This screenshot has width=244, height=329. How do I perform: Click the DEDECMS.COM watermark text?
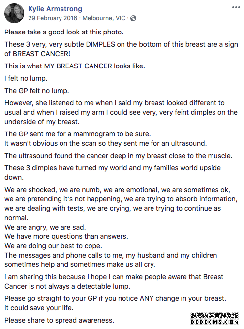point(214,322)
